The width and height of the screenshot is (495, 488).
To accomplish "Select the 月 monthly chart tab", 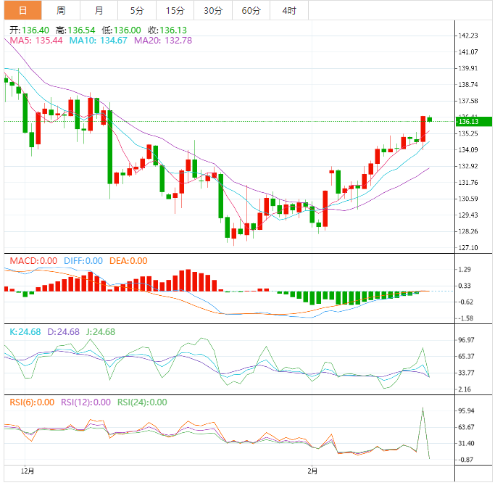I will (x=99, y=10).
